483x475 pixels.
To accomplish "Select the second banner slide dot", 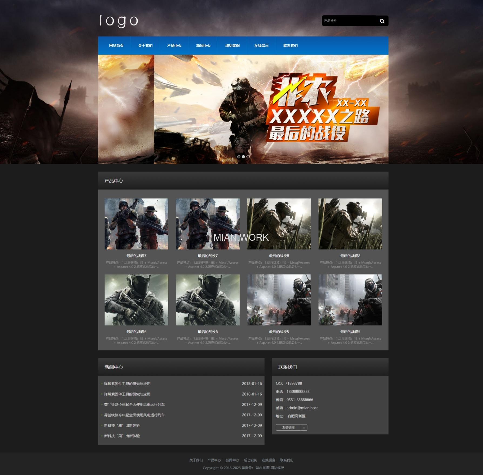I will point(243,157).
